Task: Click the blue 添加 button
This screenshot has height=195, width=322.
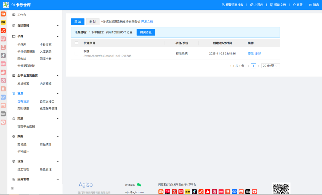Action: [x=78, y=22]
